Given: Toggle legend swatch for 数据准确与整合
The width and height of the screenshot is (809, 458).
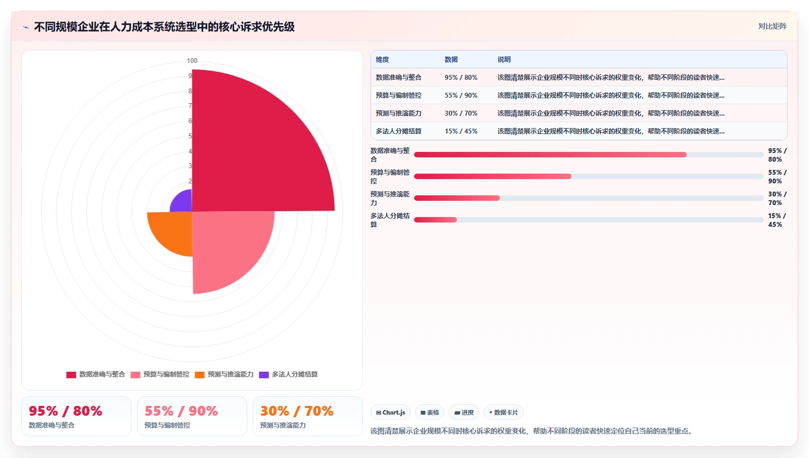Looking at the screenshot, I should coord(71,374).
